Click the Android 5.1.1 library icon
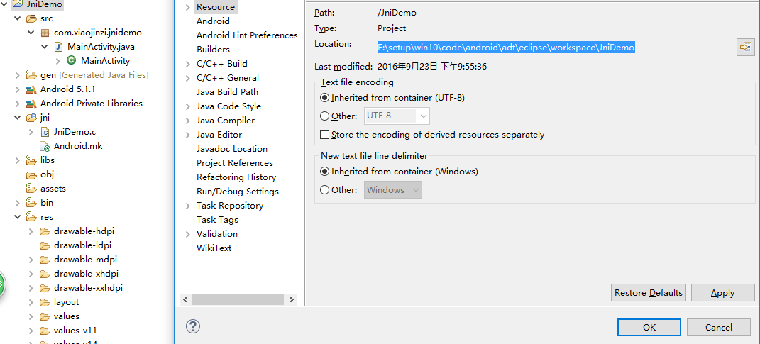Image resolution: width=760 pixels, height=344 pixels. click(31, 89)
